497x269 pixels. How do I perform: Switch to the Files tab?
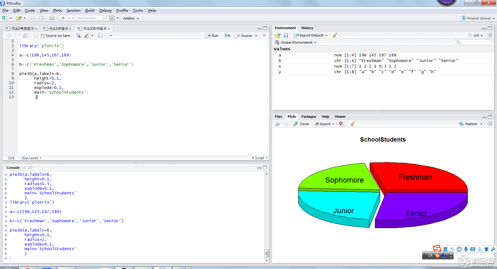tap(279, 117)
